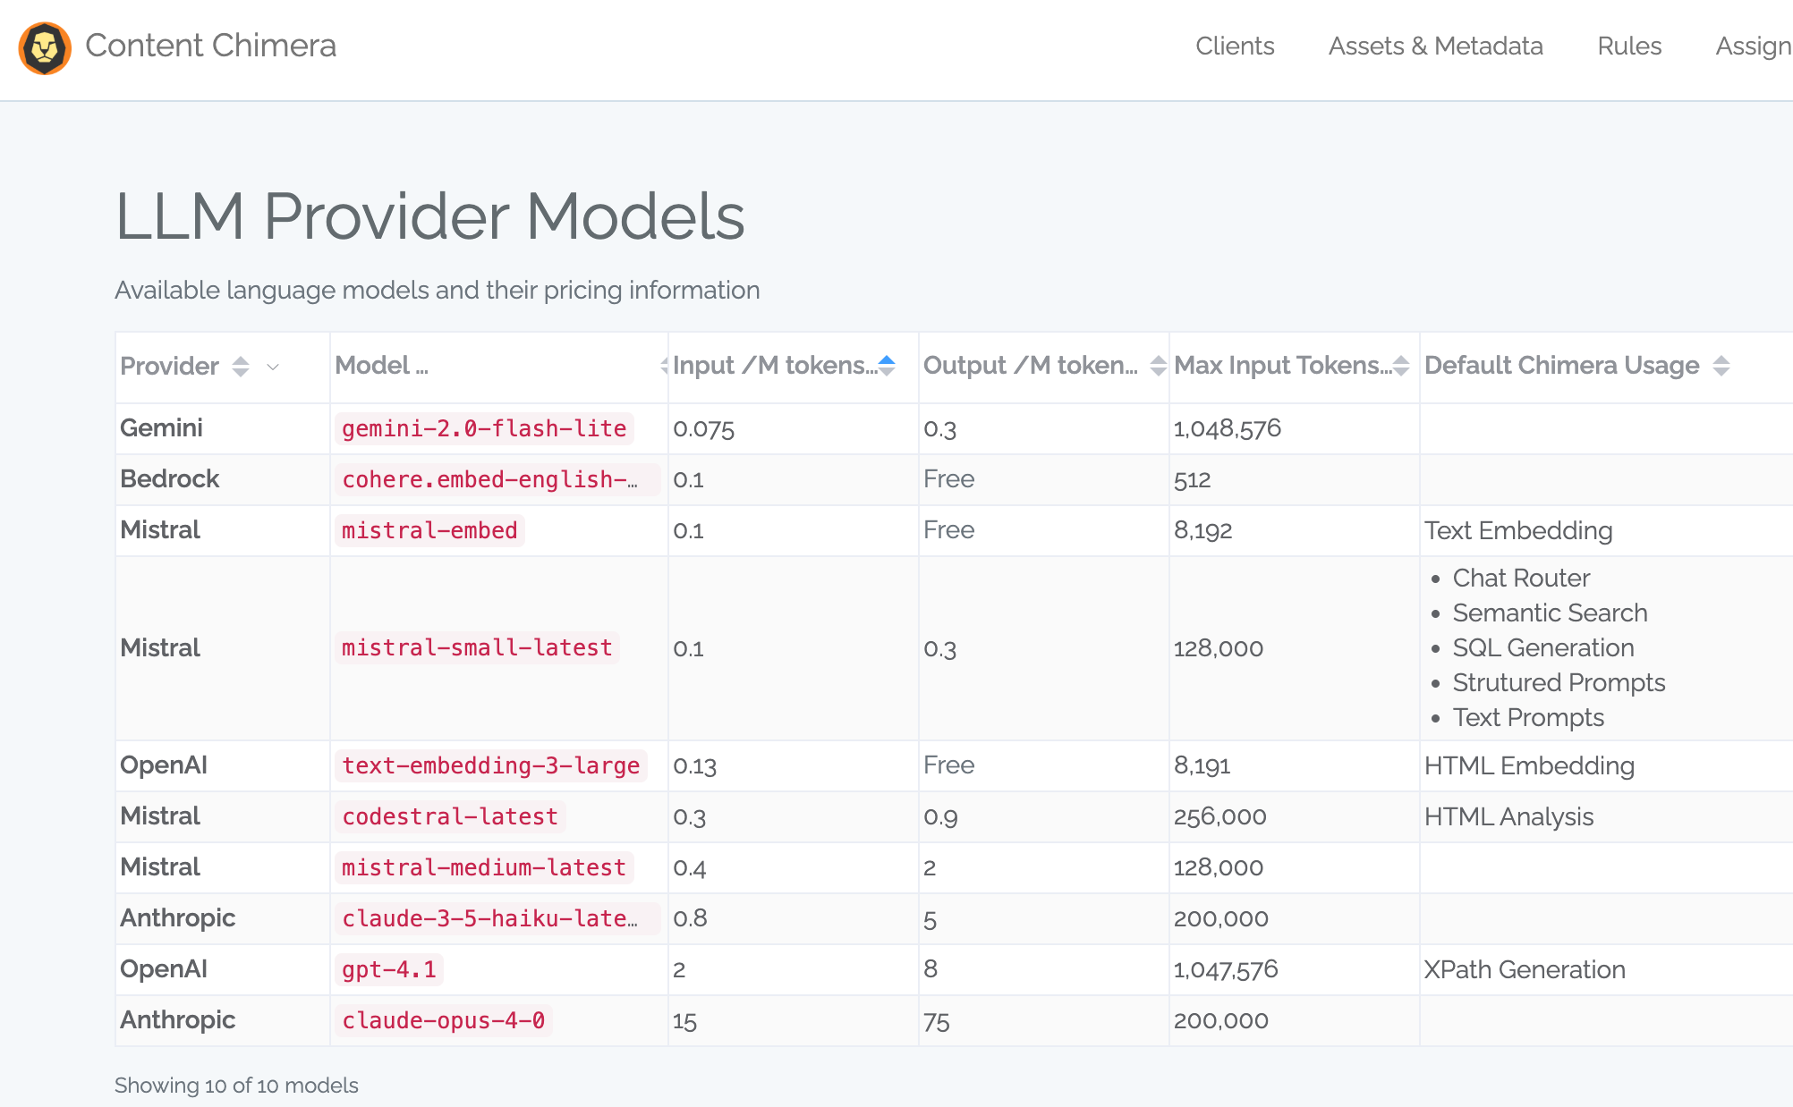
Task: Open the Rules menu
Action: [1629, 46]
